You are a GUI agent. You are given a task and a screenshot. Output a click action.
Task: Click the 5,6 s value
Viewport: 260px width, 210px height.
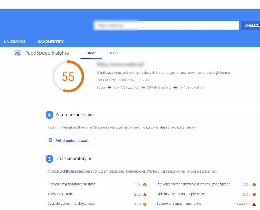137,194
